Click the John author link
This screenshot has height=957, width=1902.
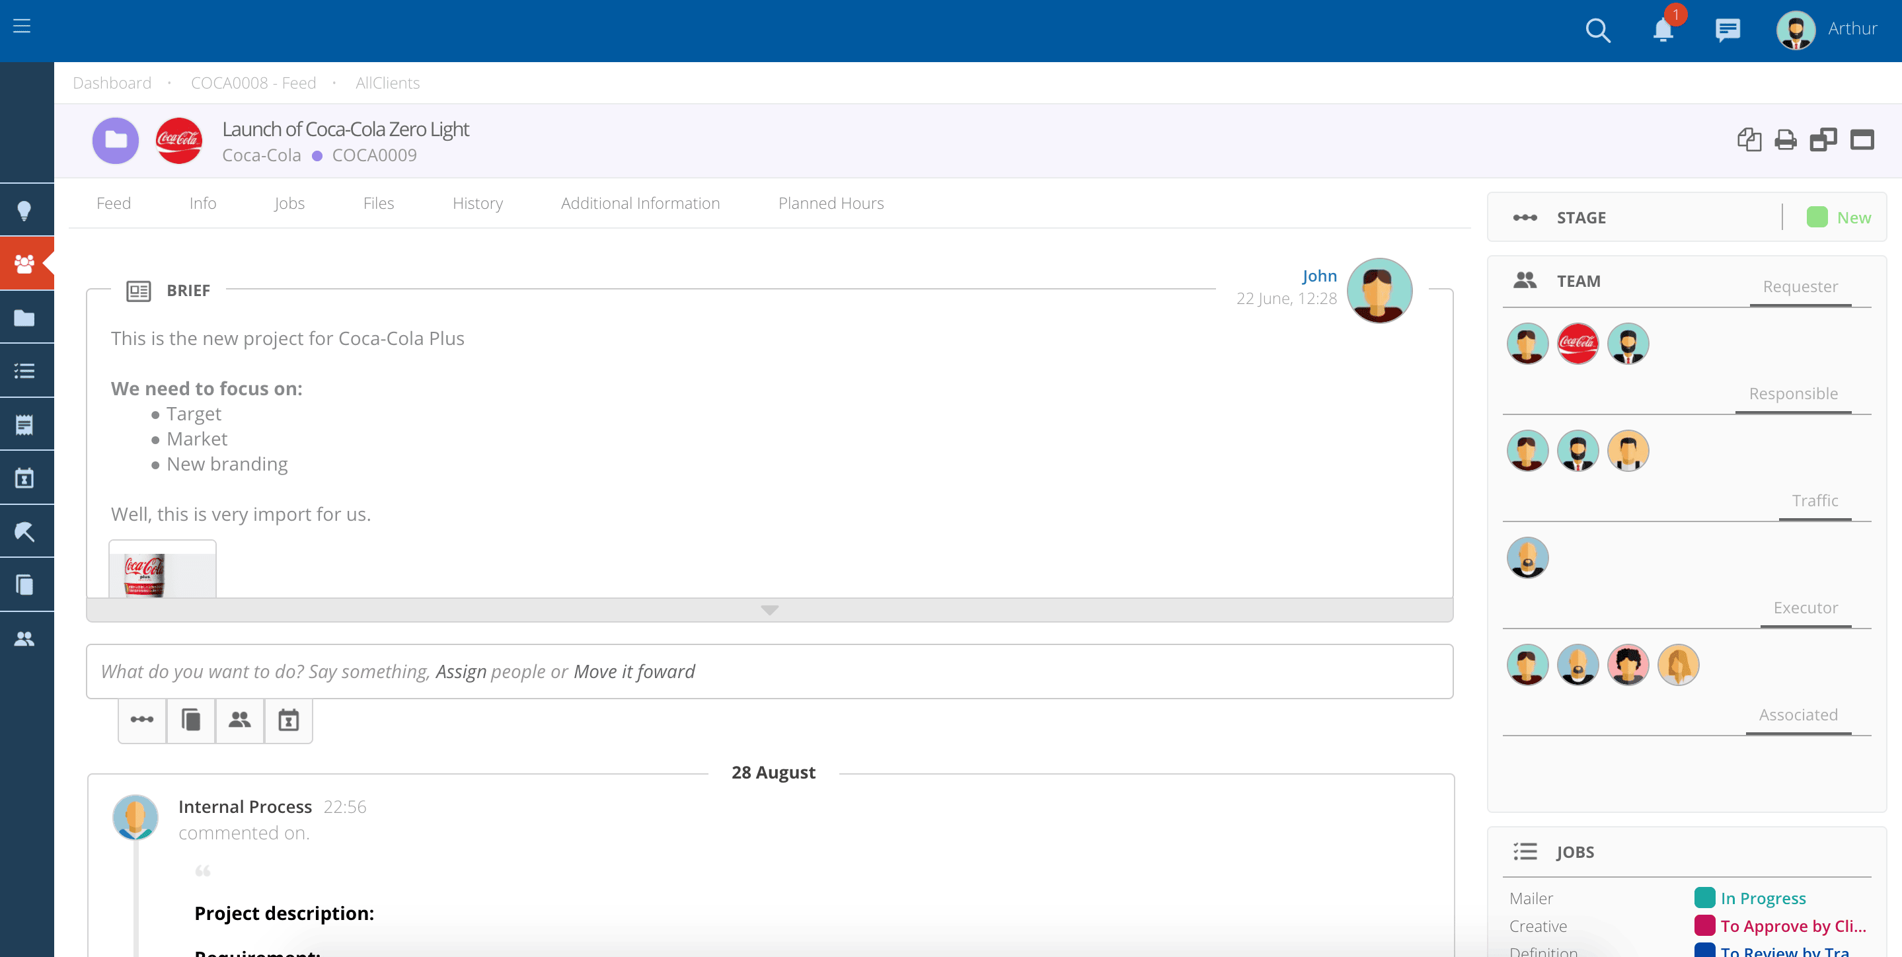1318,276
